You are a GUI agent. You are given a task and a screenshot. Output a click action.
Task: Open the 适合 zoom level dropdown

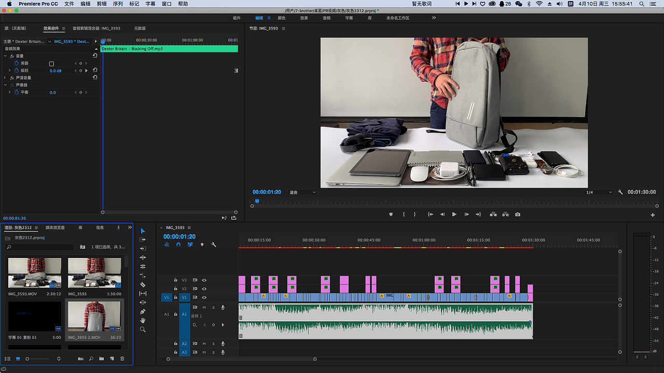[x=302, y=192]
